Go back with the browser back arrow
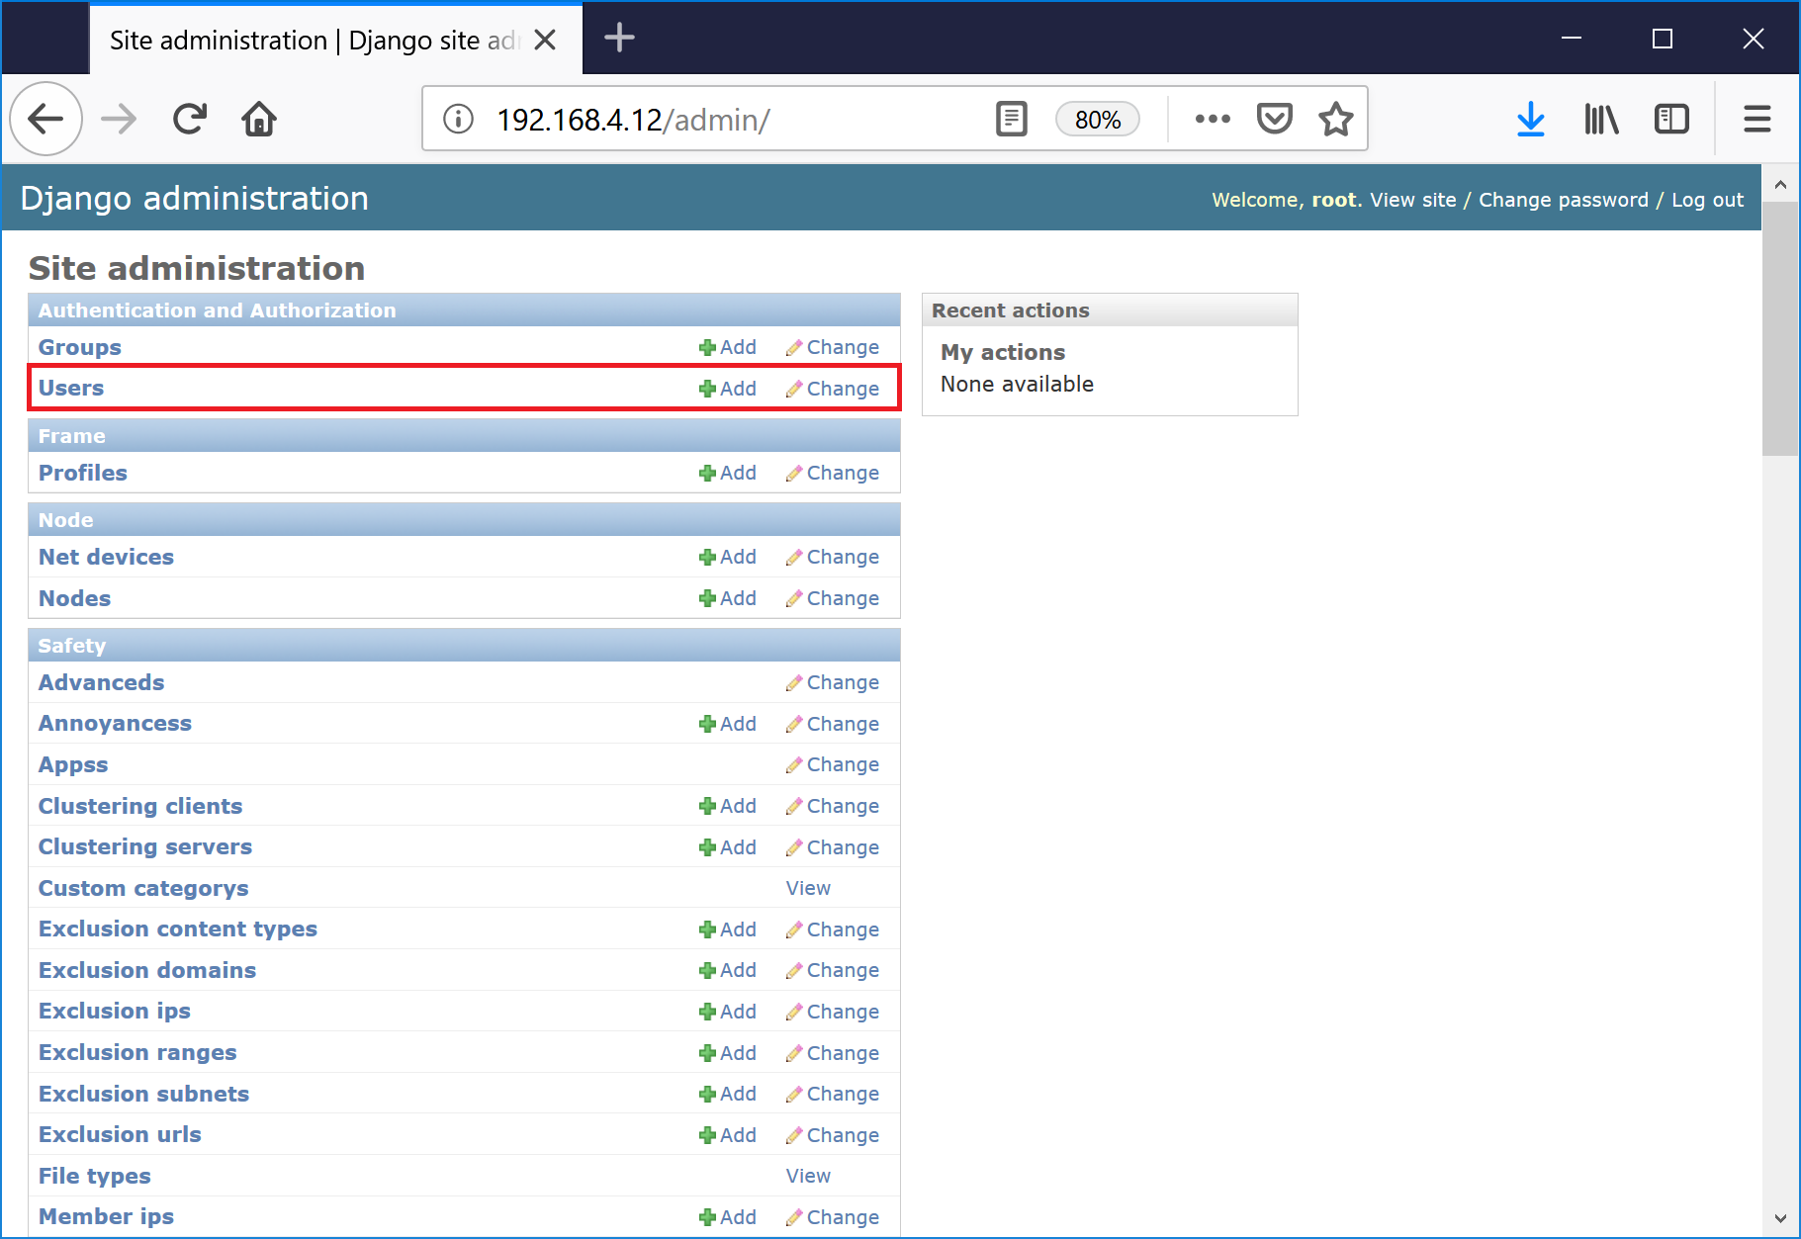The height and width of the screenshot is (1239, 1801). tap(45, 119)
